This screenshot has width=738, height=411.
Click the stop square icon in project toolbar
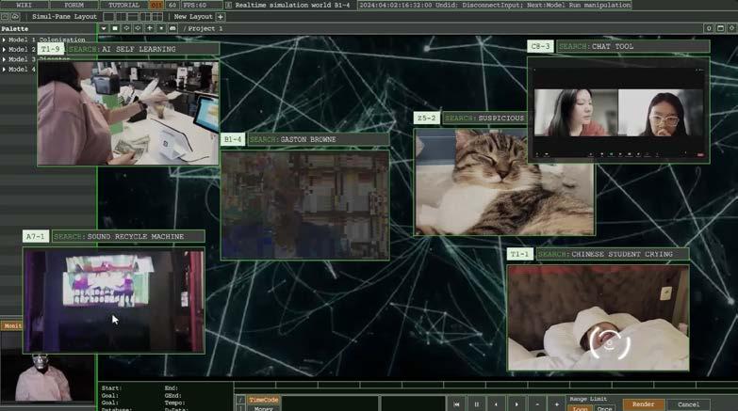[x=115, y=28]
